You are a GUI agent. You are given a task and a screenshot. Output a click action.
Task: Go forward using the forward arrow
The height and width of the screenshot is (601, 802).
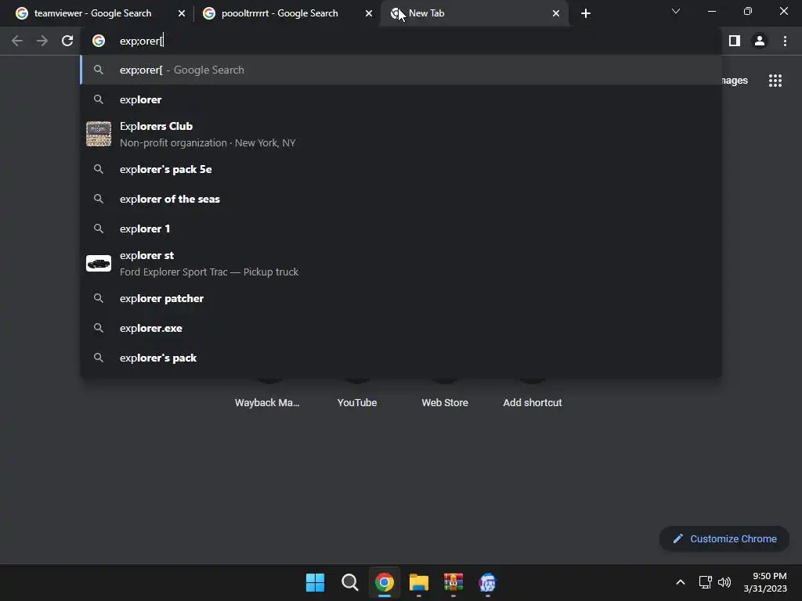pos(42,41)
